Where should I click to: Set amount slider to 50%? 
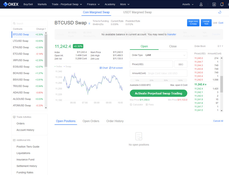pyautogui.click(x=166, y=80)
